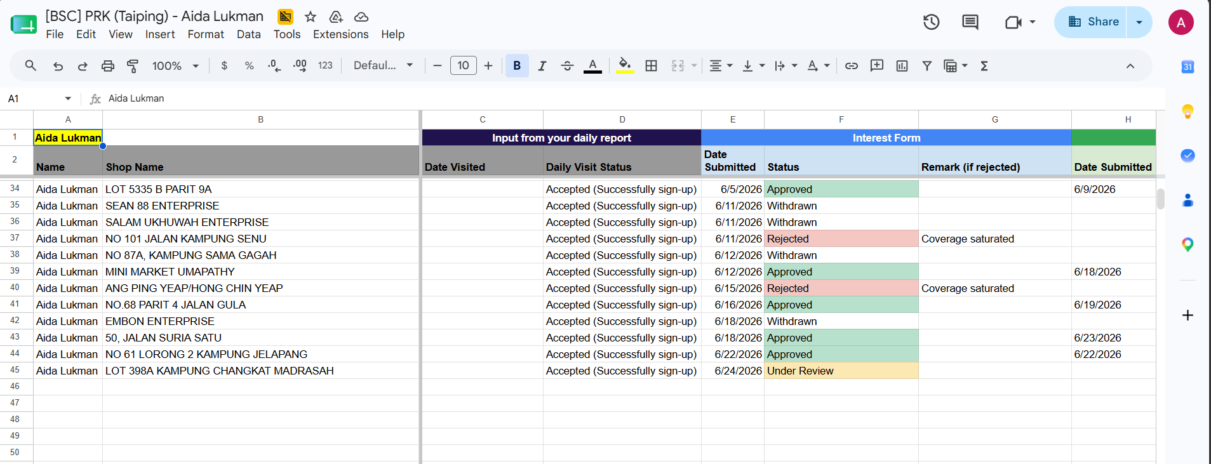Open the Sheets home logo

(23, 25)
